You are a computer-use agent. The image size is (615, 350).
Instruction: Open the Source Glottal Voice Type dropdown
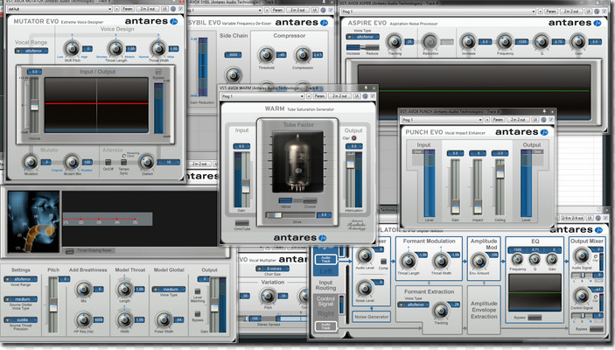(21, 299)
